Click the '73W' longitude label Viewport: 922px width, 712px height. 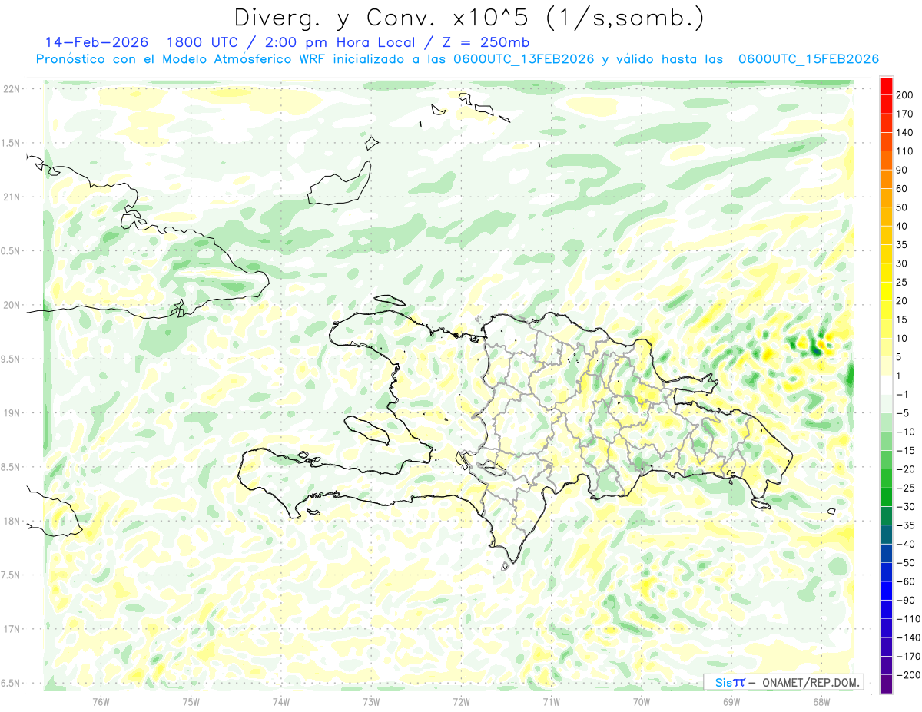coord(371,702)
